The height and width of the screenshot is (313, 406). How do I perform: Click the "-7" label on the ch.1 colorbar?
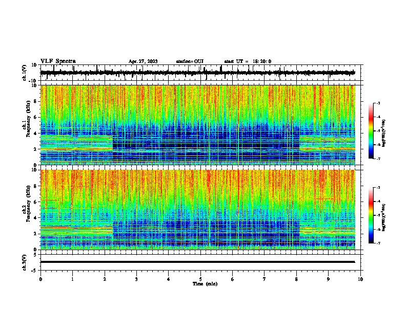click(378, 159)
